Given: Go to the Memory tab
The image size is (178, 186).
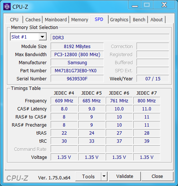Looking at the screenshot, I should click(80, 19).
